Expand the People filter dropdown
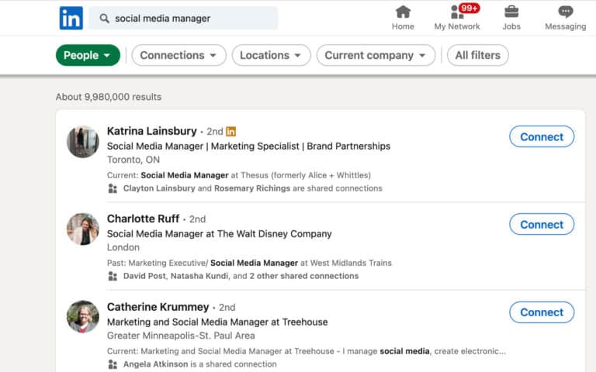This screenshot has height=372, width=596. (88, 55)
